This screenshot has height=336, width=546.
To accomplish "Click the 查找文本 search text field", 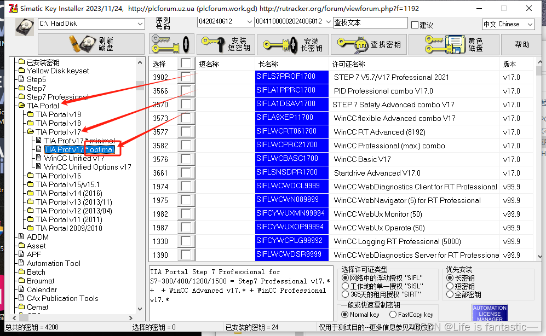I will (370, 22).
